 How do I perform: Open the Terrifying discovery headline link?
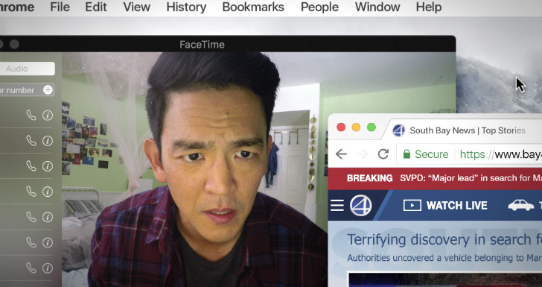[x=444, y=239]
